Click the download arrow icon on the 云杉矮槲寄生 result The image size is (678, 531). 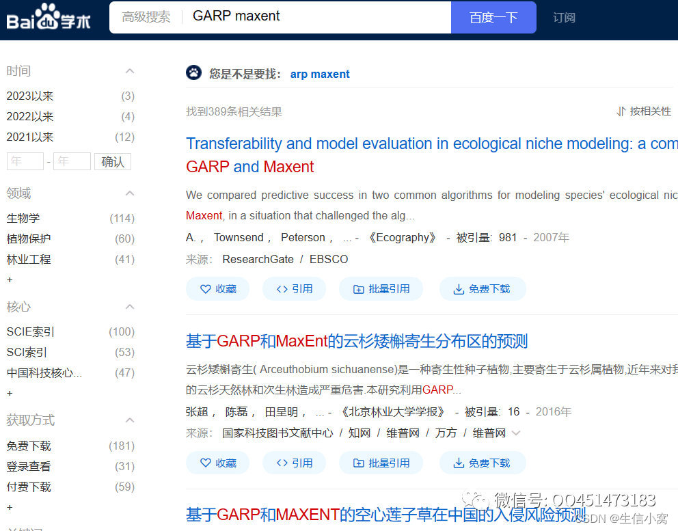click(x=459, y=463)
